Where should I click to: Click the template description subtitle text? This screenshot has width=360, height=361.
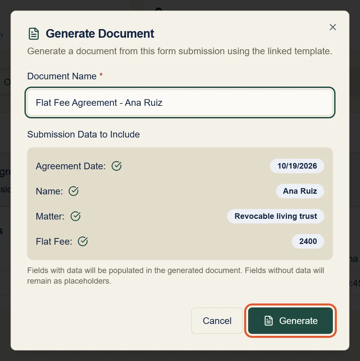tap(180, 51)
